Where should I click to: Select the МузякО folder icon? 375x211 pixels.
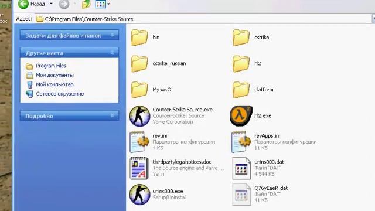(139, 90)
